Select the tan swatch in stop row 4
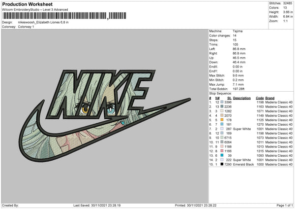The image size is (295, 209). click(x=222, y=115)
